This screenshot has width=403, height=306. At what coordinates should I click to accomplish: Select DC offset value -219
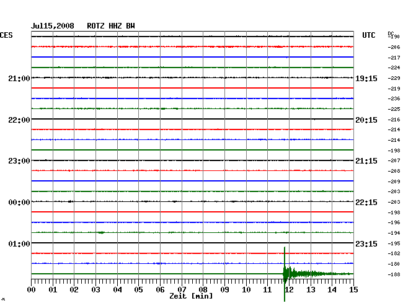394,89
